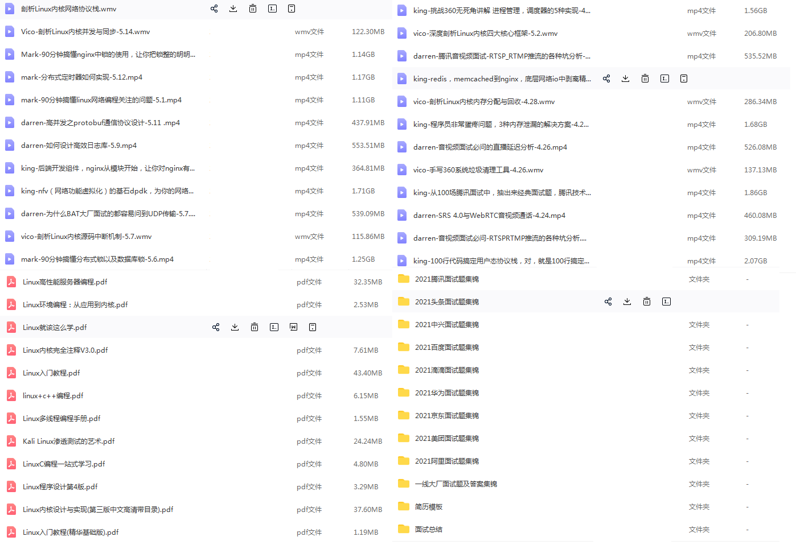Open king-nfv 网络功能虚拟化 video
Image resolution: width=796 pixels, height=549 pixels.
coord(108,191)
